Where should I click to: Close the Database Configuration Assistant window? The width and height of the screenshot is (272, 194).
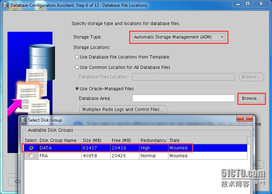[261, 4]
